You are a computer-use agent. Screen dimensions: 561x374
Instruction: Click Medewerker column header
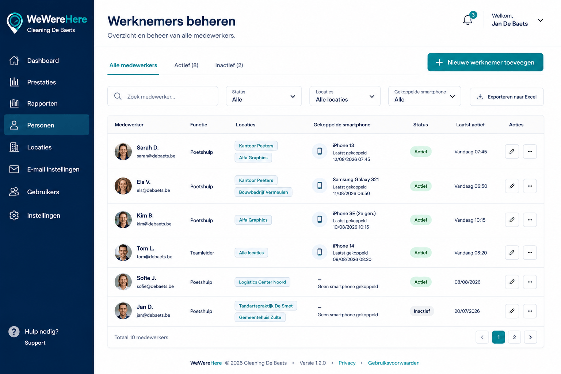129,125
